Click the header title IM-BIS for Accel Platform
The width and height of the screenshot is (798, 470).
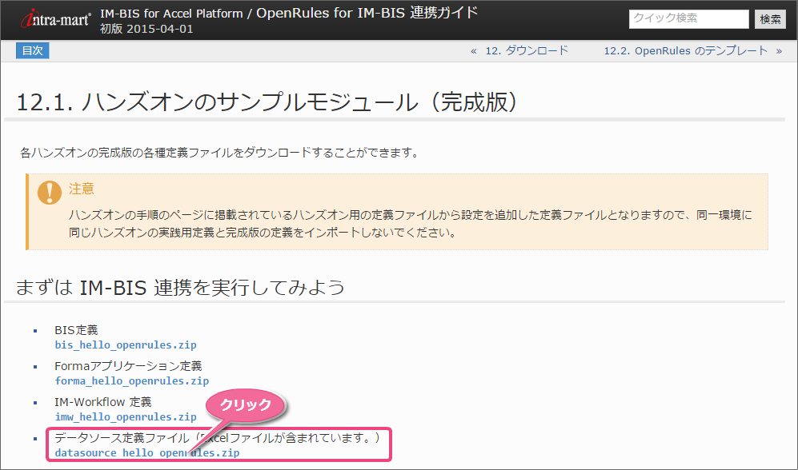coord(171,14)
